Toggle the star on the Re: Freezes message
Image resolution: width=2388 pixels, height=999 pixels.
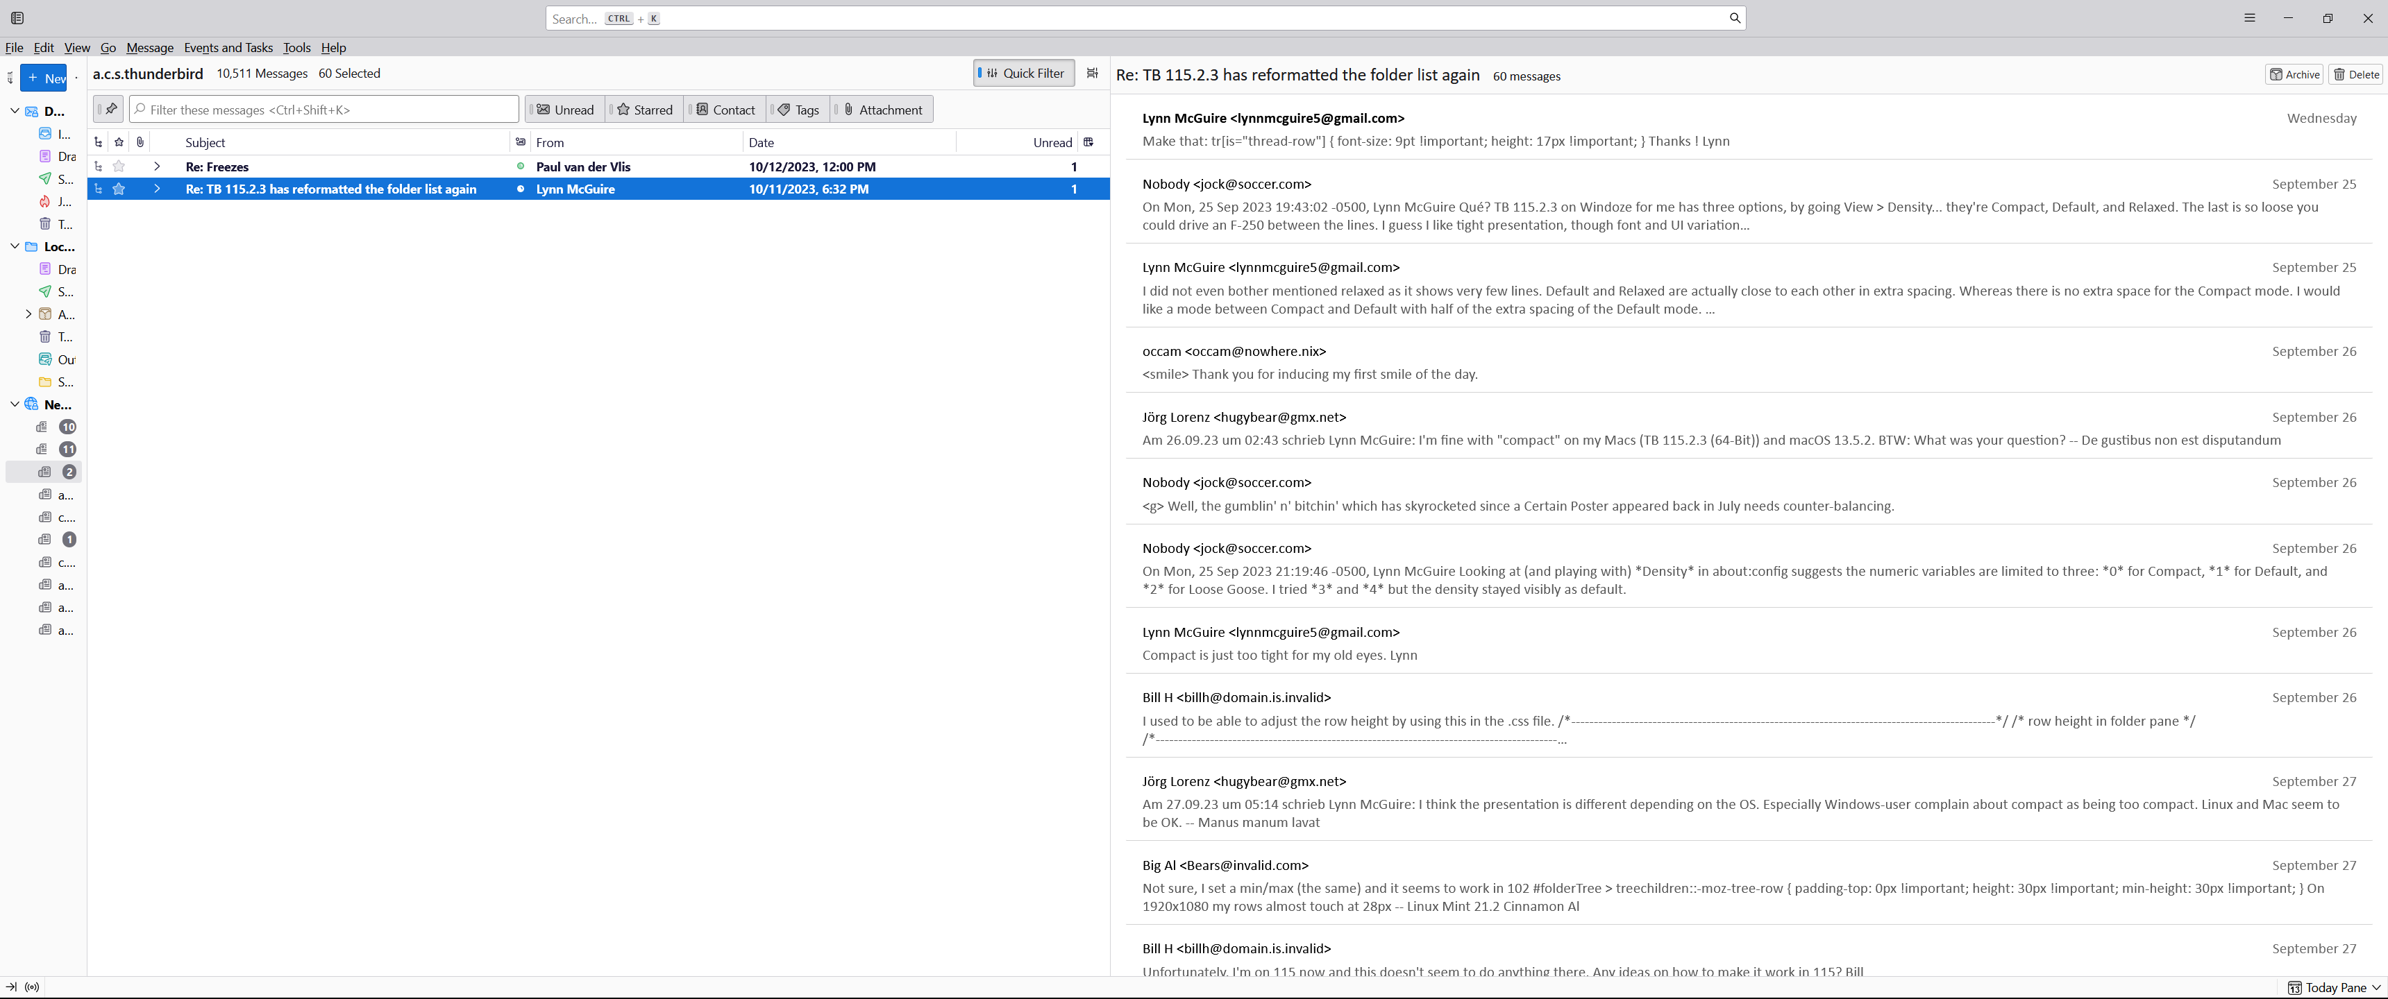coord(119,166)
